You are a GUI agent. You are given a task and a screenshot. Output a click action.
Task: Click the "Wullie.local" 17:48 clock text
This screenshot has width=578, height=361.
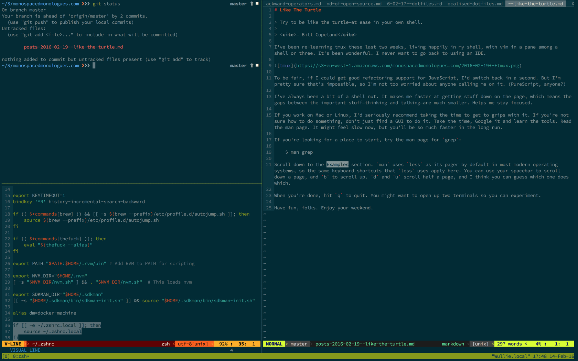pos(533,357)
